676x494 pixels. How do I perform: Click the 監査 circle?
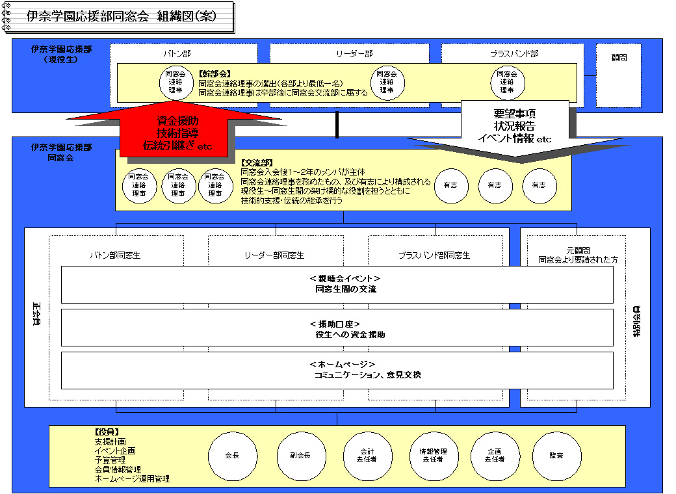click(556, 456)
